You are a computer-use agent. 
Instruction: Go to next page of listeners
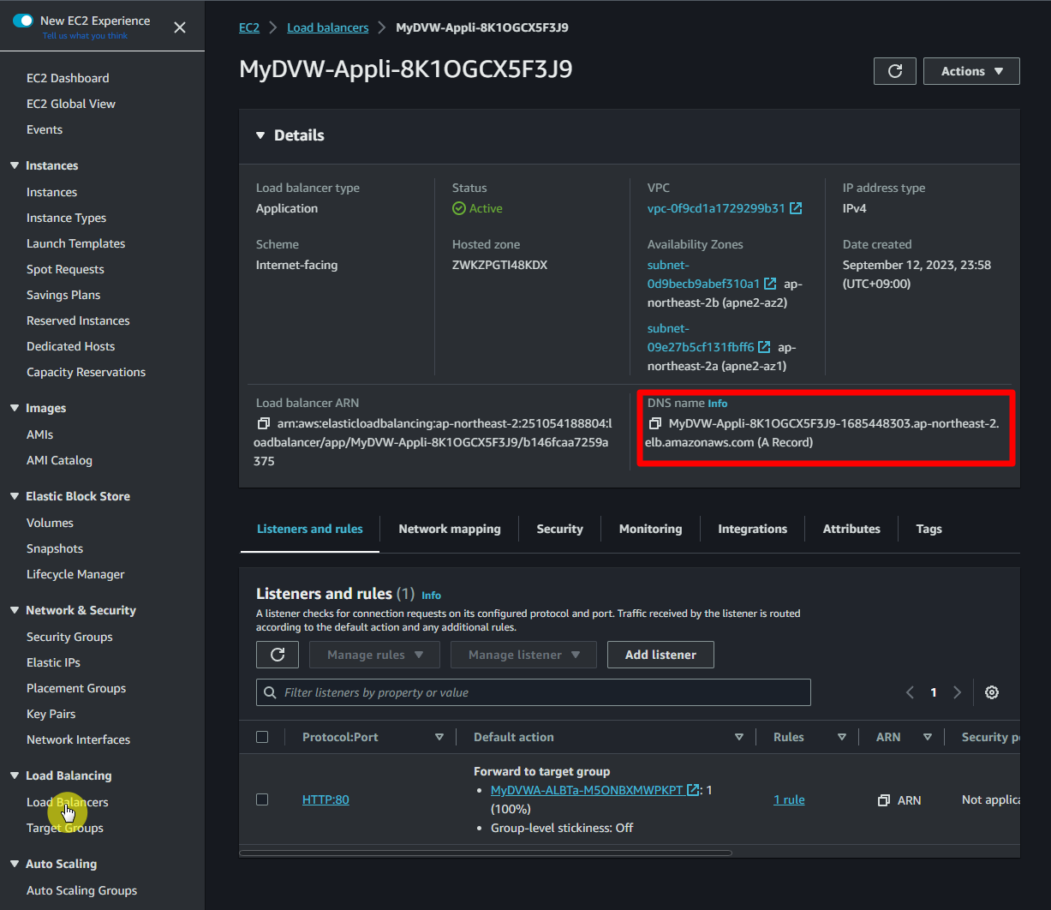click(x=958, y=692)
